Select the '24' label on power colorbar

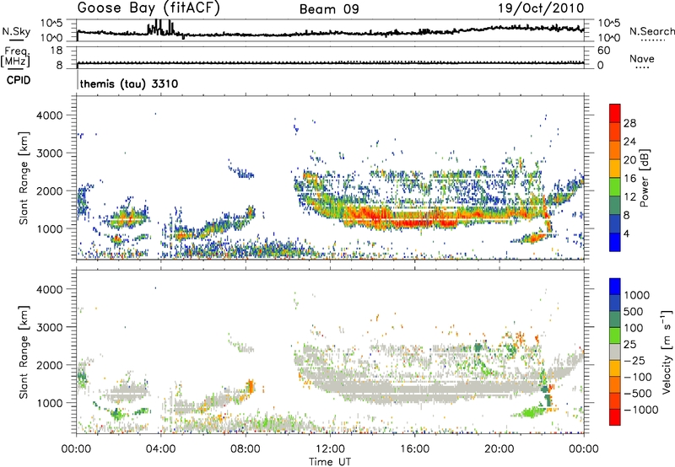tap(629, 142)
